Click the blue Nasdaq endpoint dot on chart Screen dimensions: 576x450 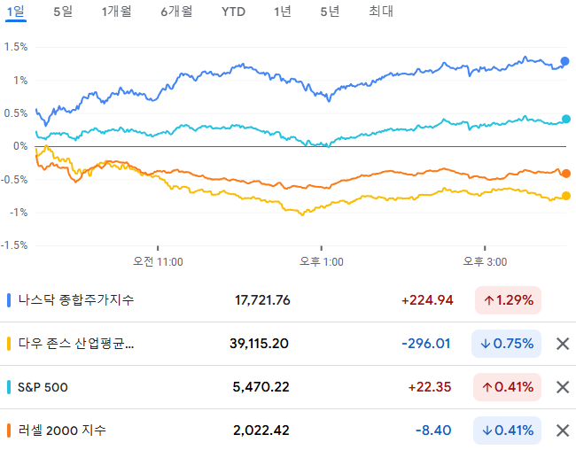(564, 61)
